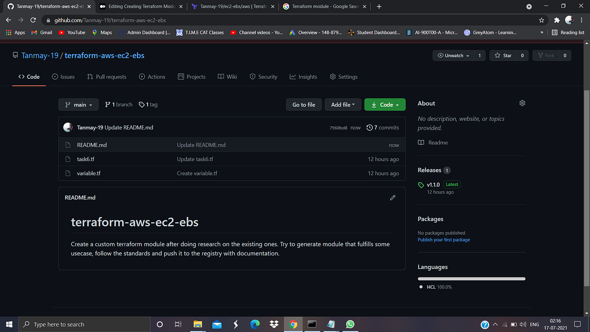Star the repository
590x332 pixels.
503,55
